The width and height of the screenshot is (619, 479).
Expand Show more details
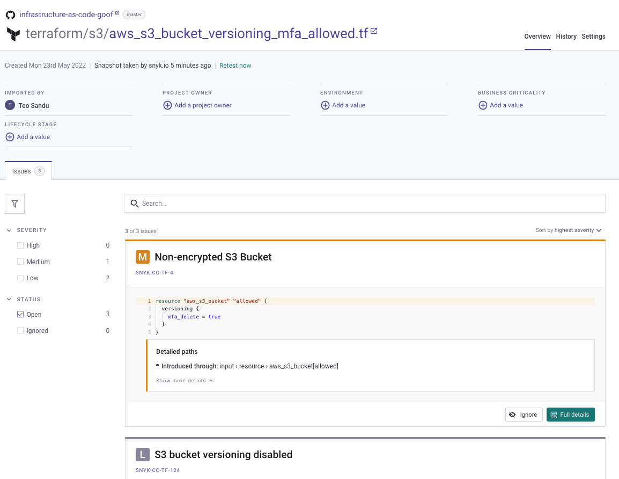pos(185,381)
